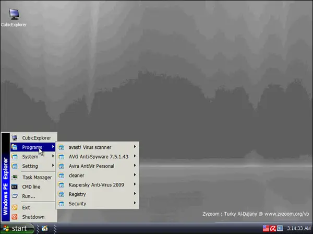
Task: Open the CubicExplorer desktop shortcut icon
Action: click(14, 15)
